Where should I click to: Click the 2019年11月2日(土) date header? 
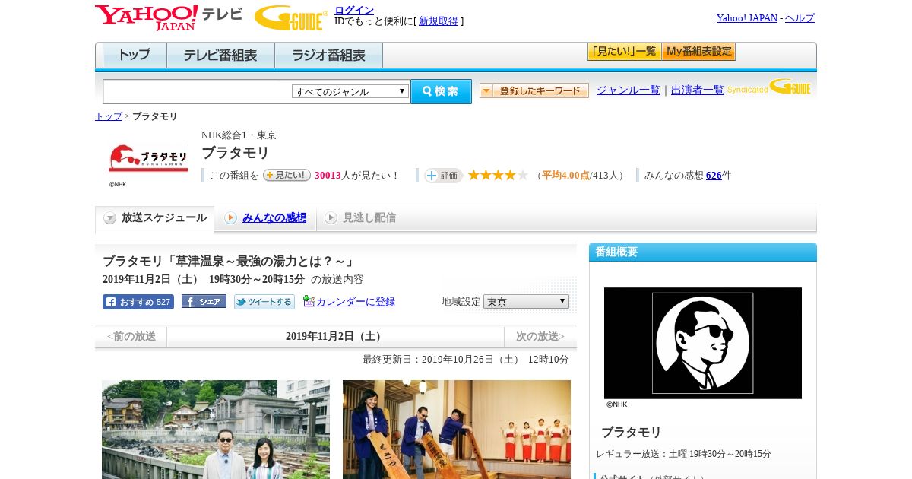335,337
